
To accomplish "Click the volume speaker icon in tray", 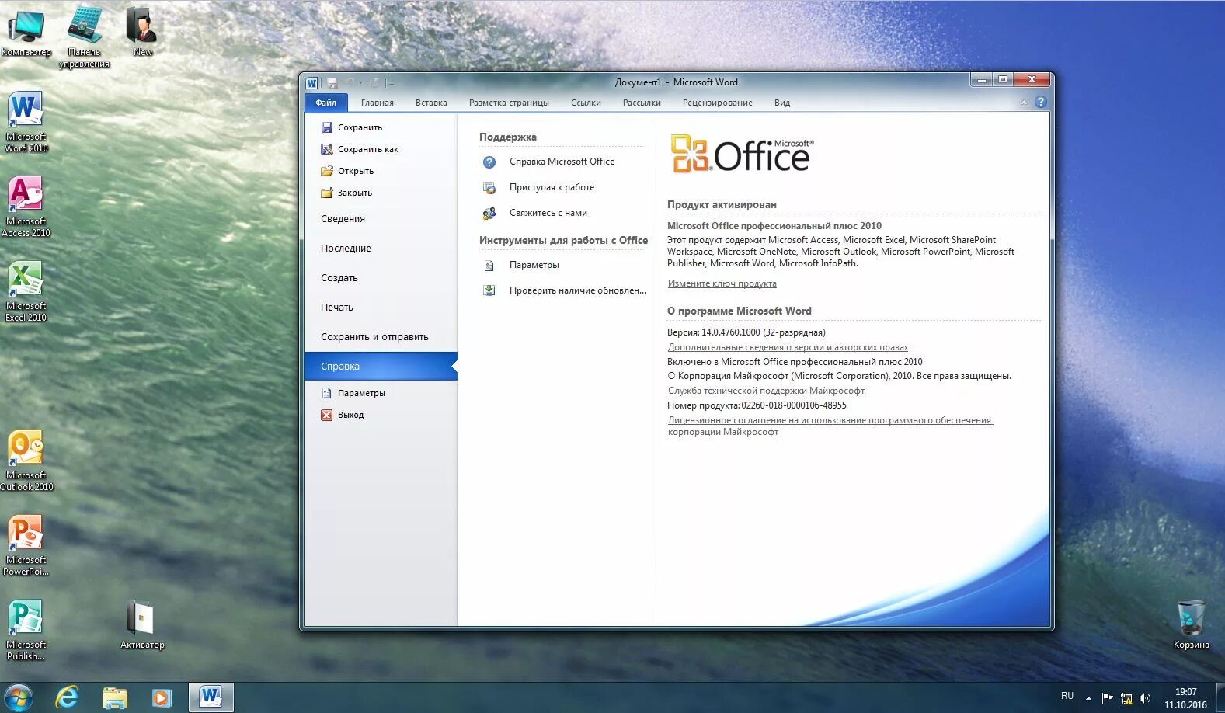I will click(x=1144, y=698).
